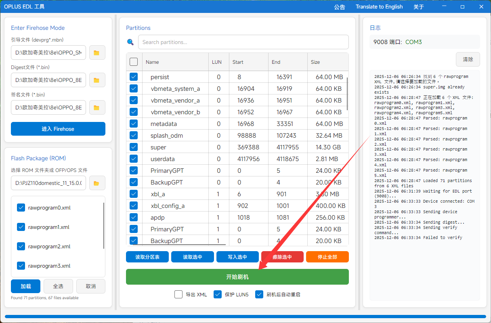Uncheck the super partition checkbox
This screenshot has width=491, height=323.
(134, 147)
